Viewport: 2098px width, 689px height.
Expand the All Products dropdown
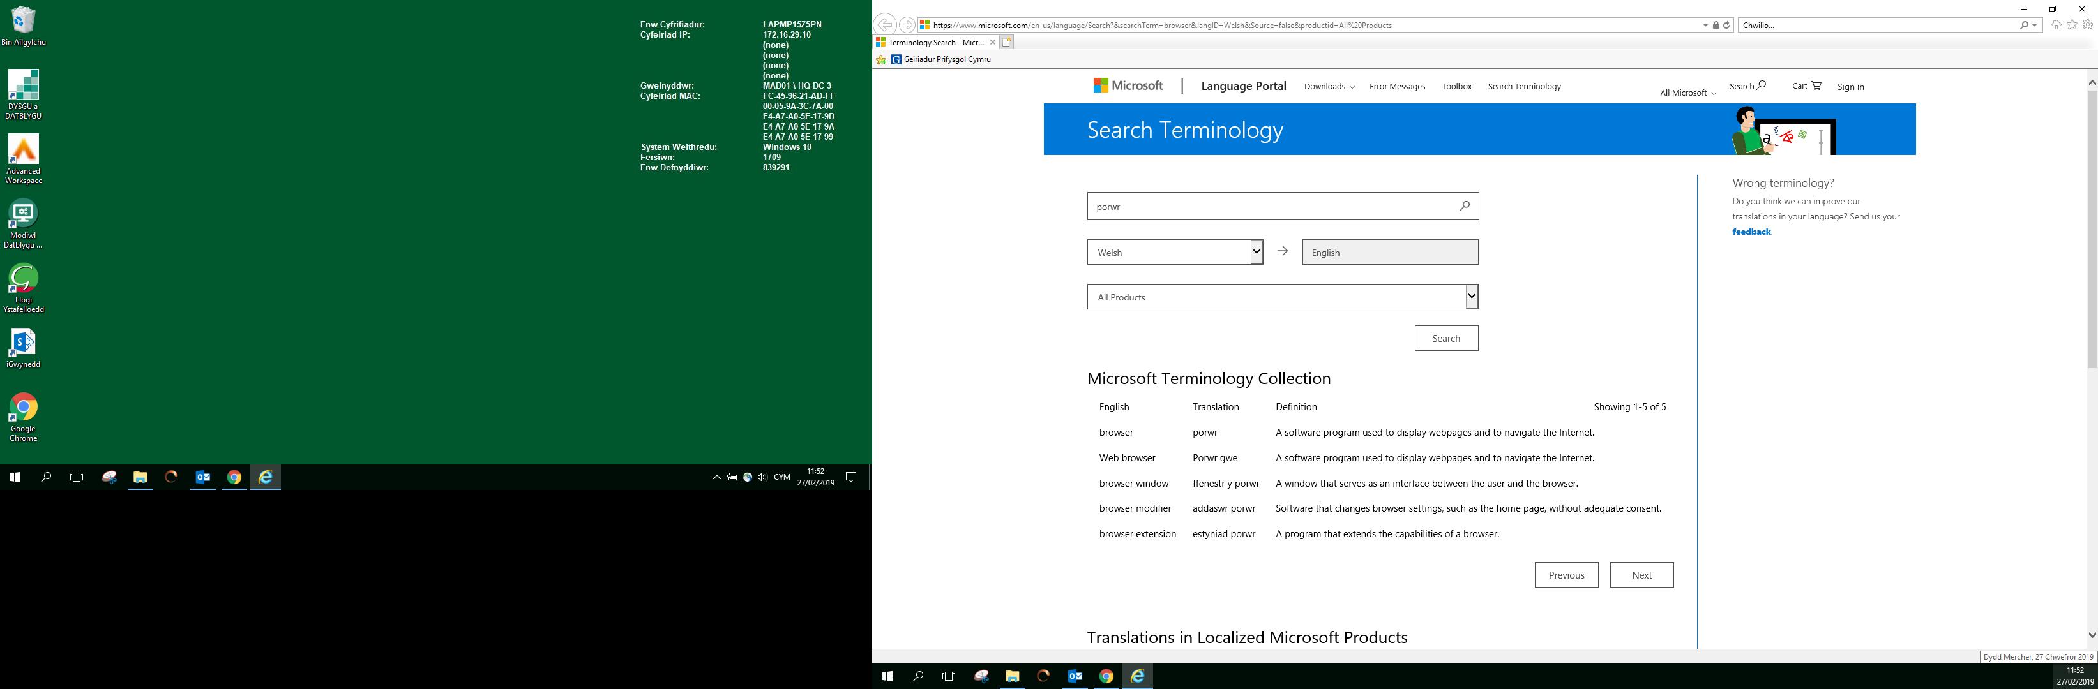click(x=1282, y=297)
